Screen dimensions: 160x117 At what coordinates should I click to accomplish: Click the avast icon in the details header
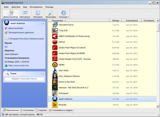coord(7,23)
